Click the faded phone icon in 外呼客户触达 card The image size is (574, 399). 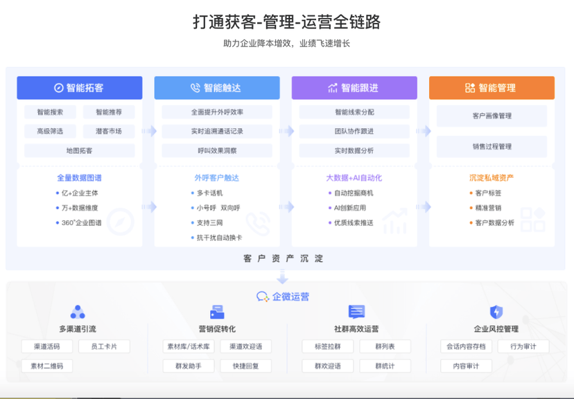[x=258, y=224]
